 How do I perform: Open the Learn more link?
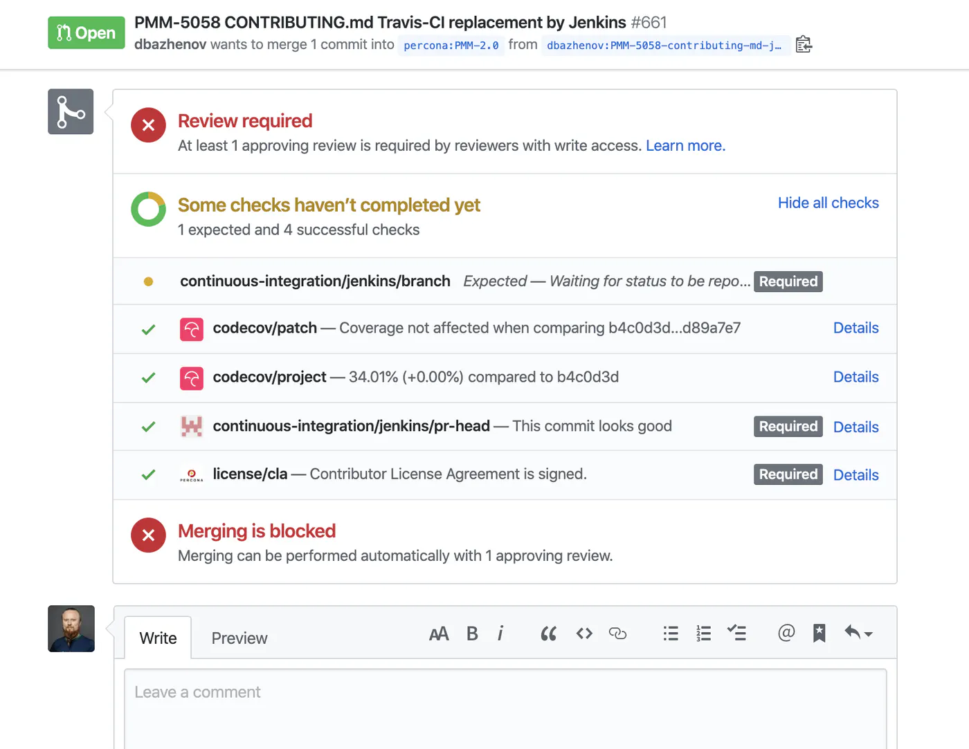(x=685, y=146)
